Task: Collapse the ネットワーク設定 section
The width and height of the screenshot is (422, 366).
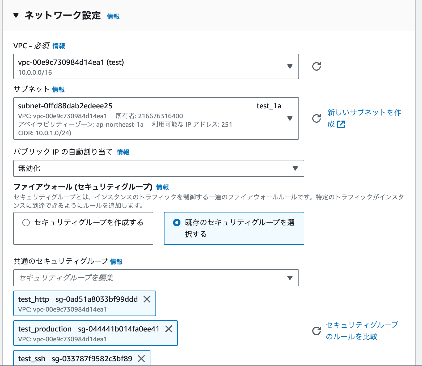Action: coord(16,16)
